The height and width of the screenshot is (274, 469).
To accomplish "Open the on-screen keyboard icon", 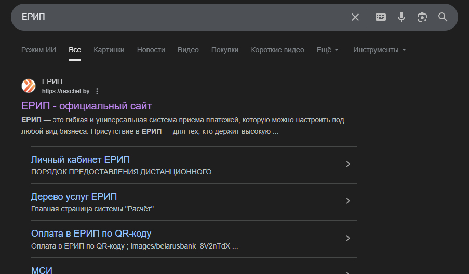I will click(381, 17).
